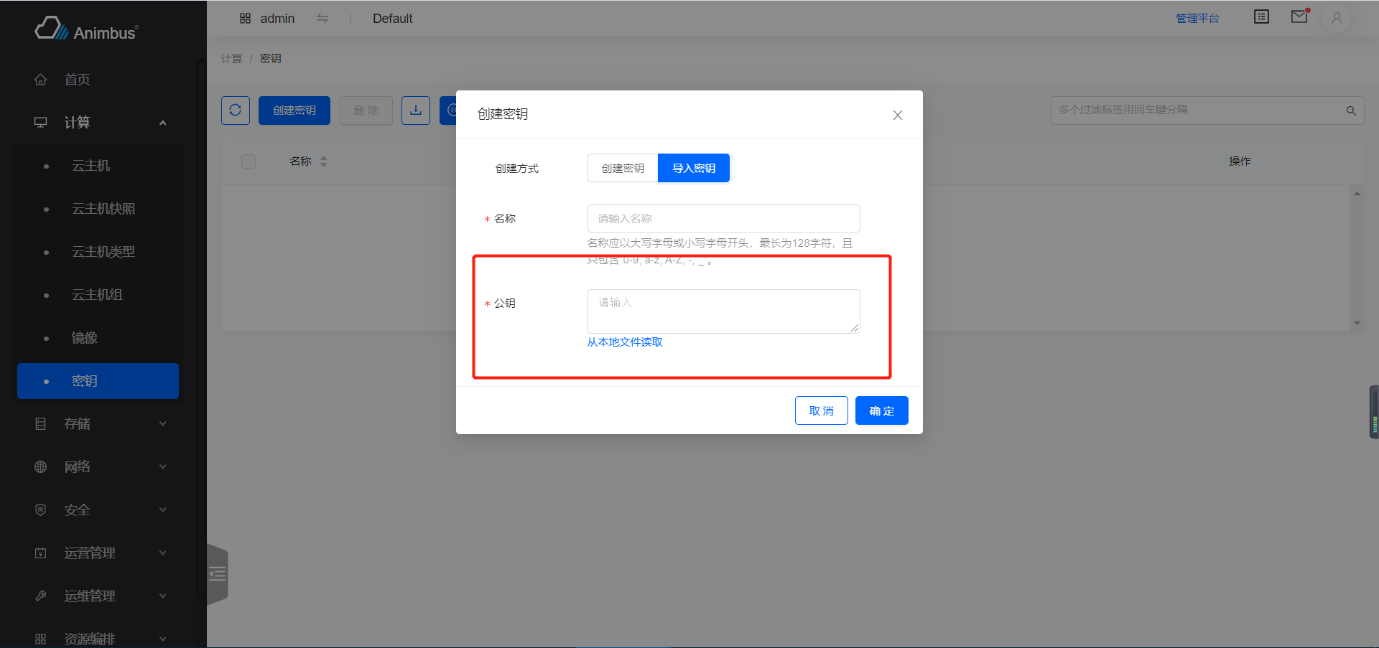Click the task list icon in the top bar
1379x648 pixels.
1261,17
